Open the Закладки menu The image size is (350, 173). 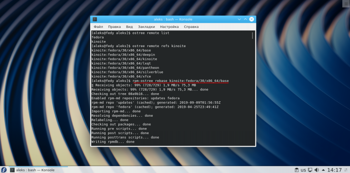point(146,27)
